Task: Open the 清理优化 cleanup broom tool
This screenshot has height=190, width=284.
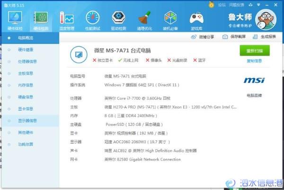Action: (x=144, y=21)
